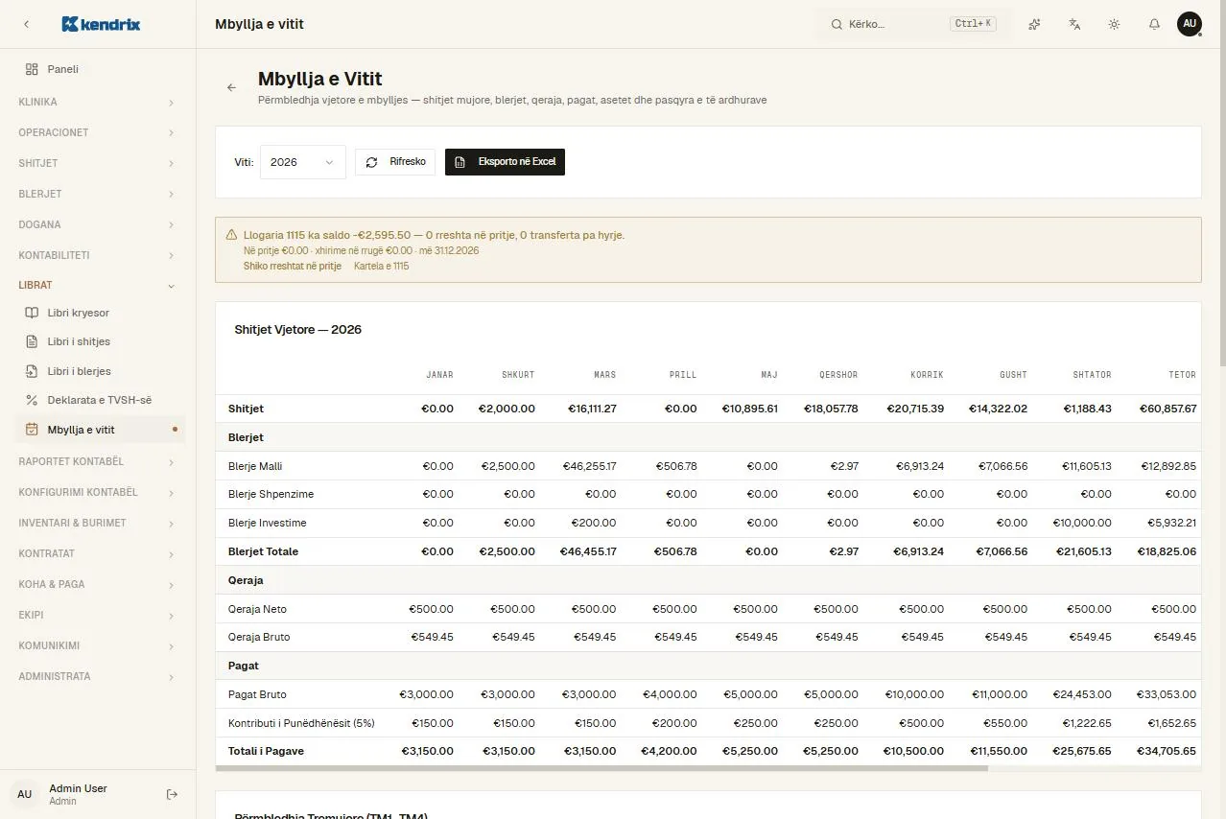Expand the KOMUNIKIMI sidebar section
Screen dimensions: 1226x819
tap(98, 645)
